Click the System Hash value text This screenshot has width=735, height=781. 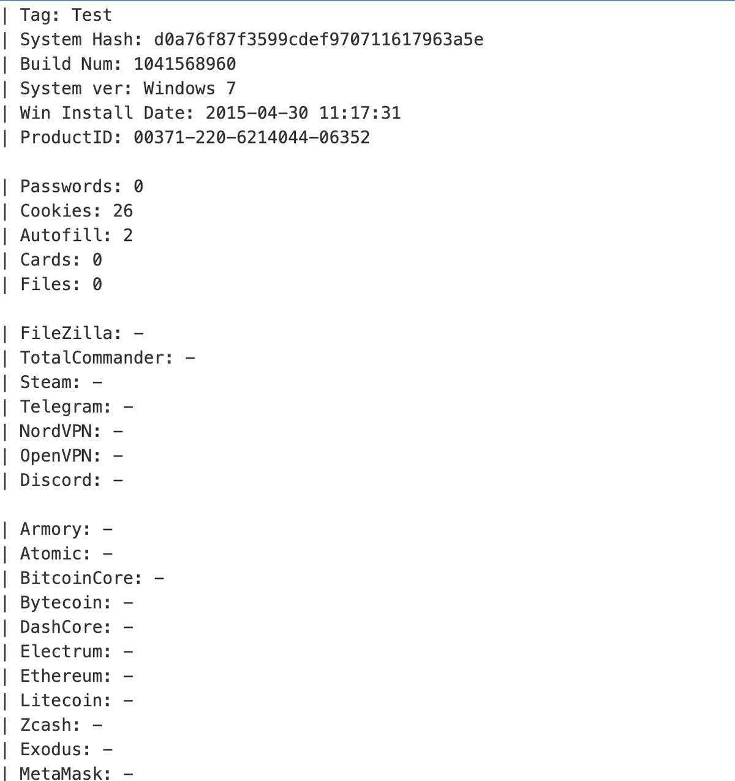click(x=318, y=40)
